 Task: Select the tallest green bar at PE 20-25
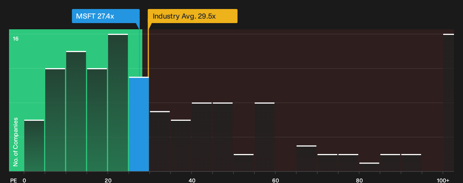coord(118,102)
